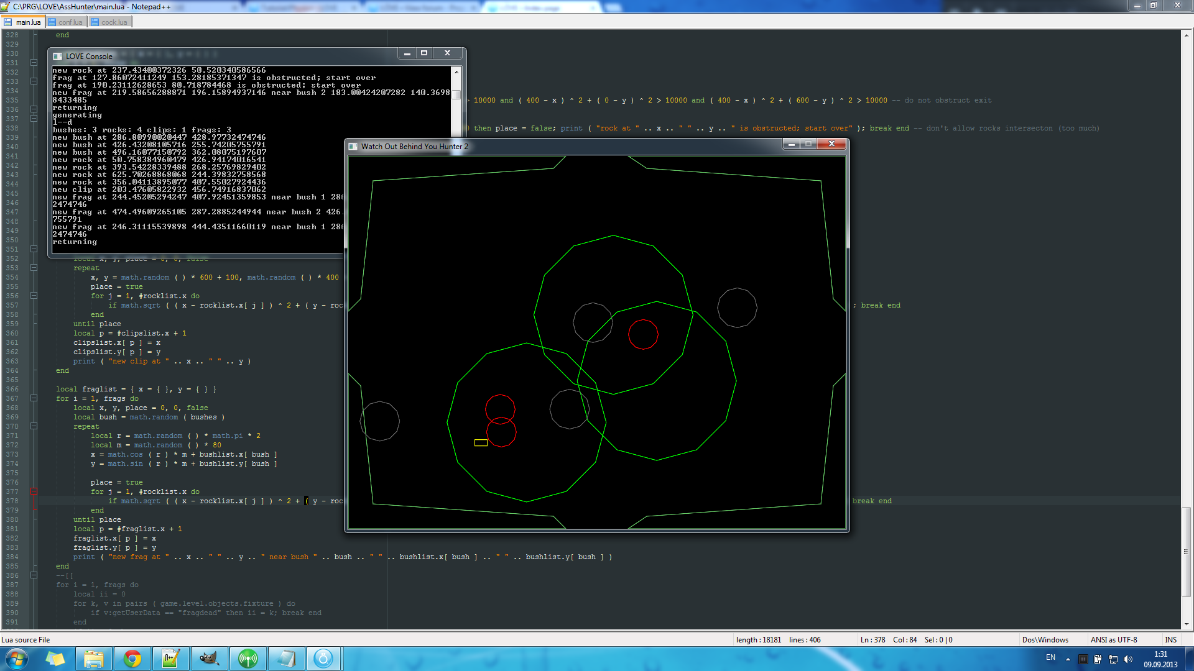Click Notepad++ editor scrollbar up arrow
1194x671 pixels.
(1187, 35)
